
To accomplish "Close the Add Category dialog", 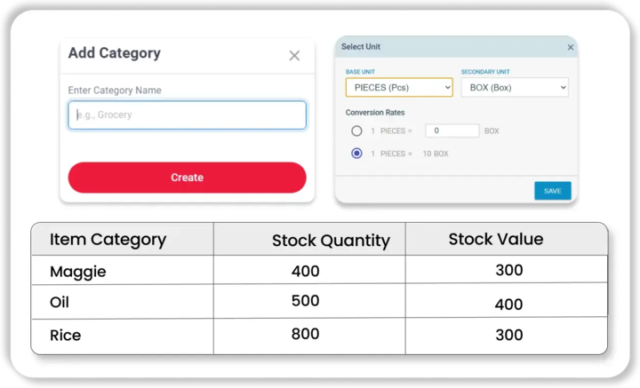I will pyautogui.click(x=294, y=56).
